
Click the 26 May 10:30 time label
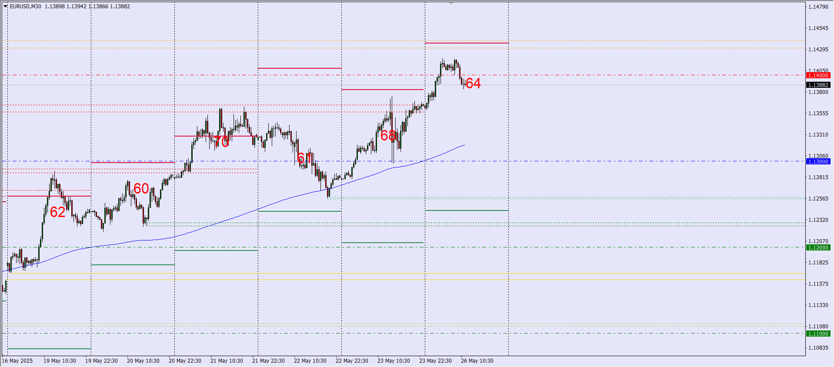[477, 361]
